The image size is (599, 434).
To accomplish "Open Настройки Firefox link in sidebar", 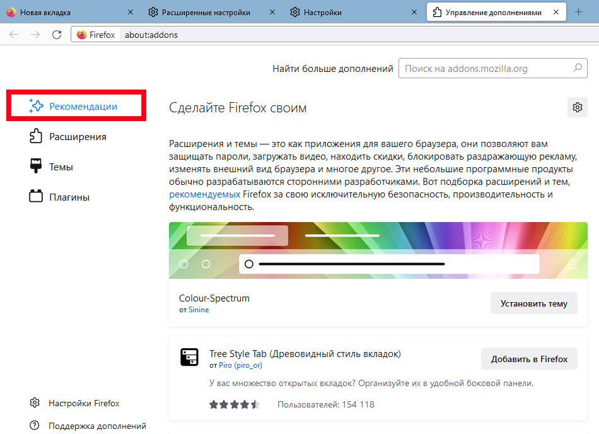I will click(x=84, y=403).
